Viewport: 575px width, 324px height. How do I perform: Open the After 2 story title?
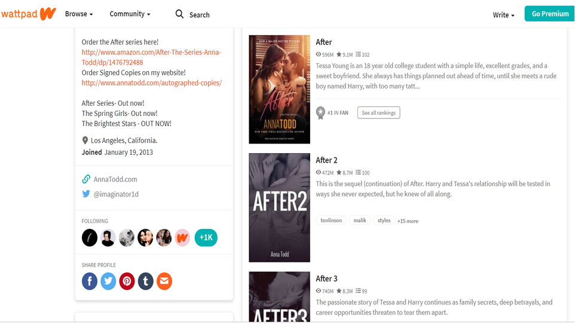326,160
